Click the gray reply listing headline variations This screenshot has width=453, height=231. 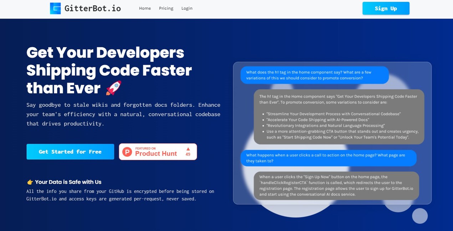339,117
